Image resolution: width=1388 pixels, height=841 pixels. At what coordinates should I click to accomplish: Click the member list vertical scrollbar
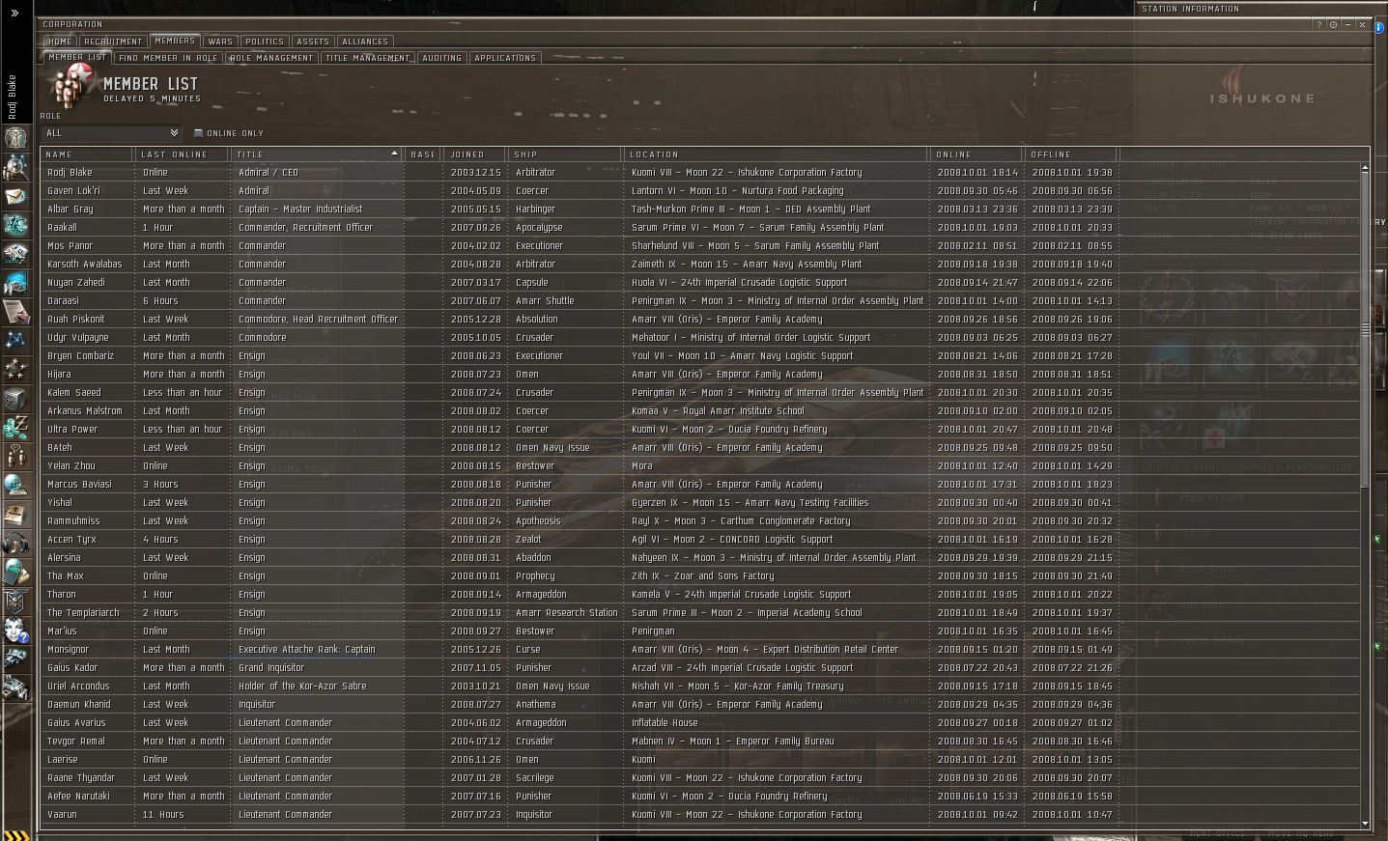point(1365,328)
